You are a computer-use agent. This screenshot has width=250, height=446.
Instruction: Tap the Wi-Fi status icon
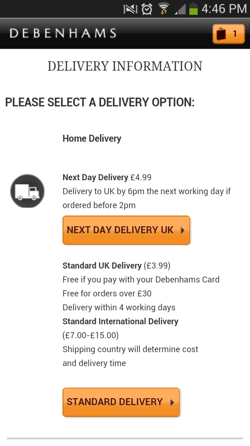pyautogui.click(x=163, y=8)
